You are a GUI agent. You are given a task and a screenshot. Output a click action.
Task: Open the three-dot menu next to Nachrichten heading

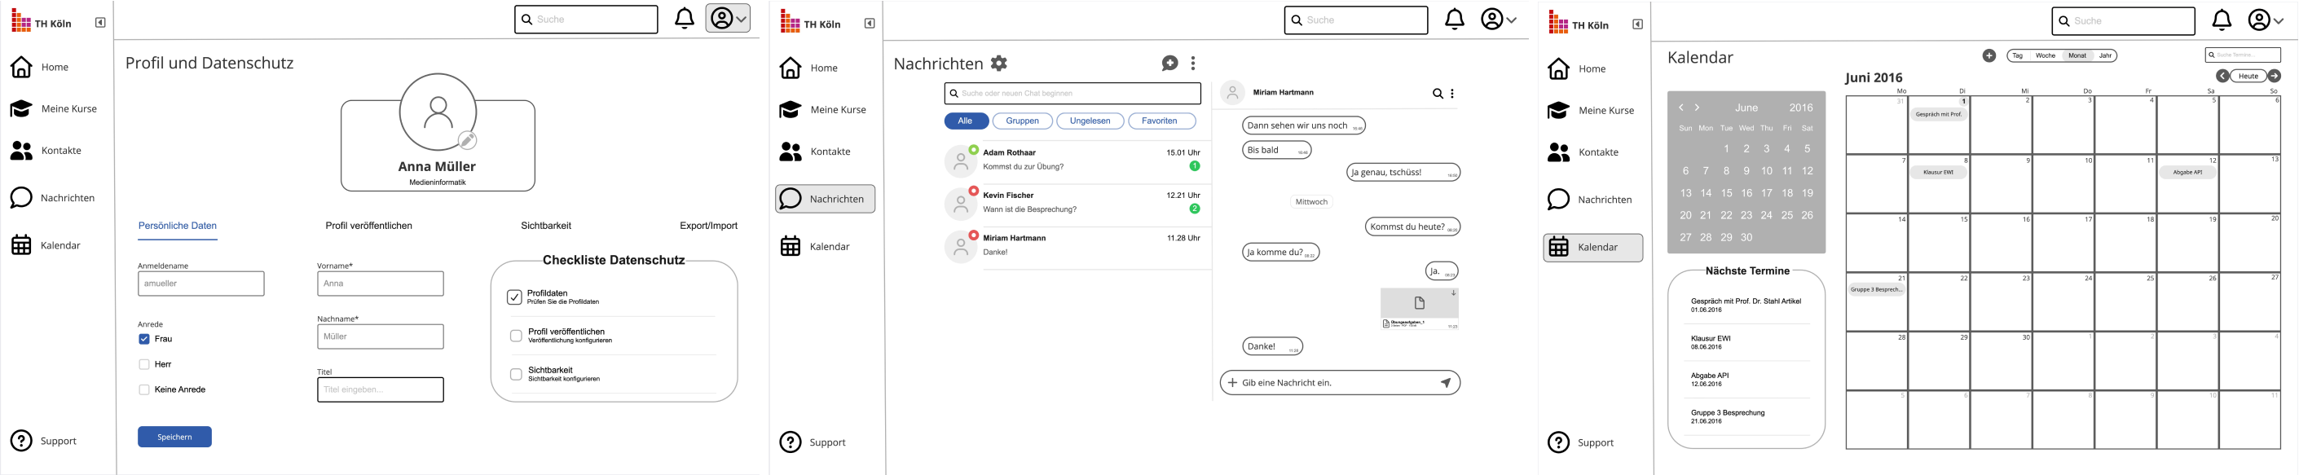[x=1193, y=64]
